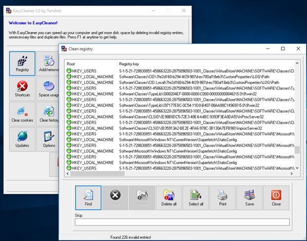Image resolution: width=307 pixels, height=241 pixels.
Task: Click the vertical scrollbar thumb
Action: pos(297,150)
